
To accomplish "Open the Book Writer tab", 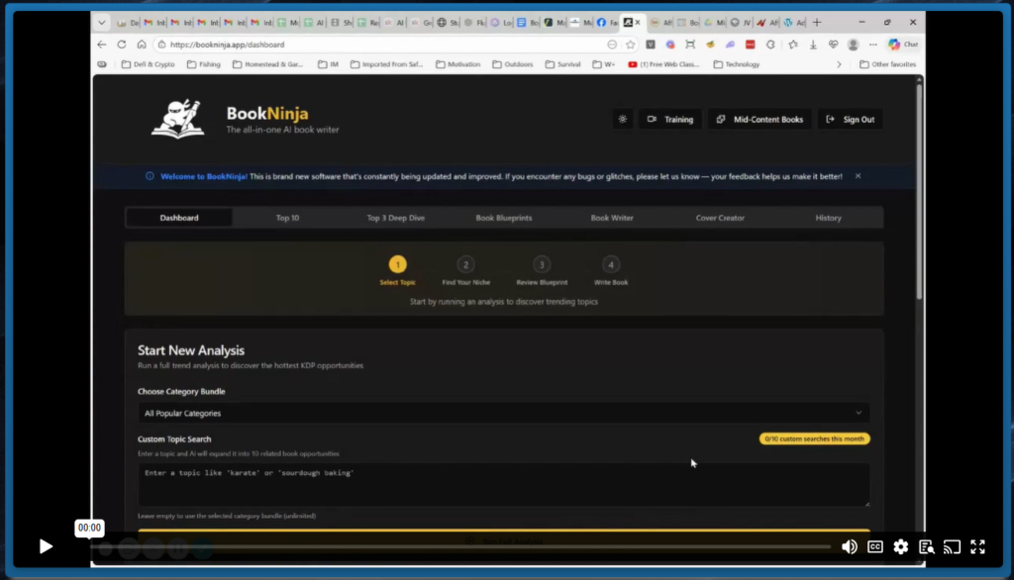I will pos(612,218).
